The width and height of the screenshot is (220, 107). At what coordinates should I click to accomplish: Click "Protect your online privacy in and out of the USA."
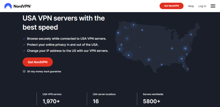pos(63,45)
